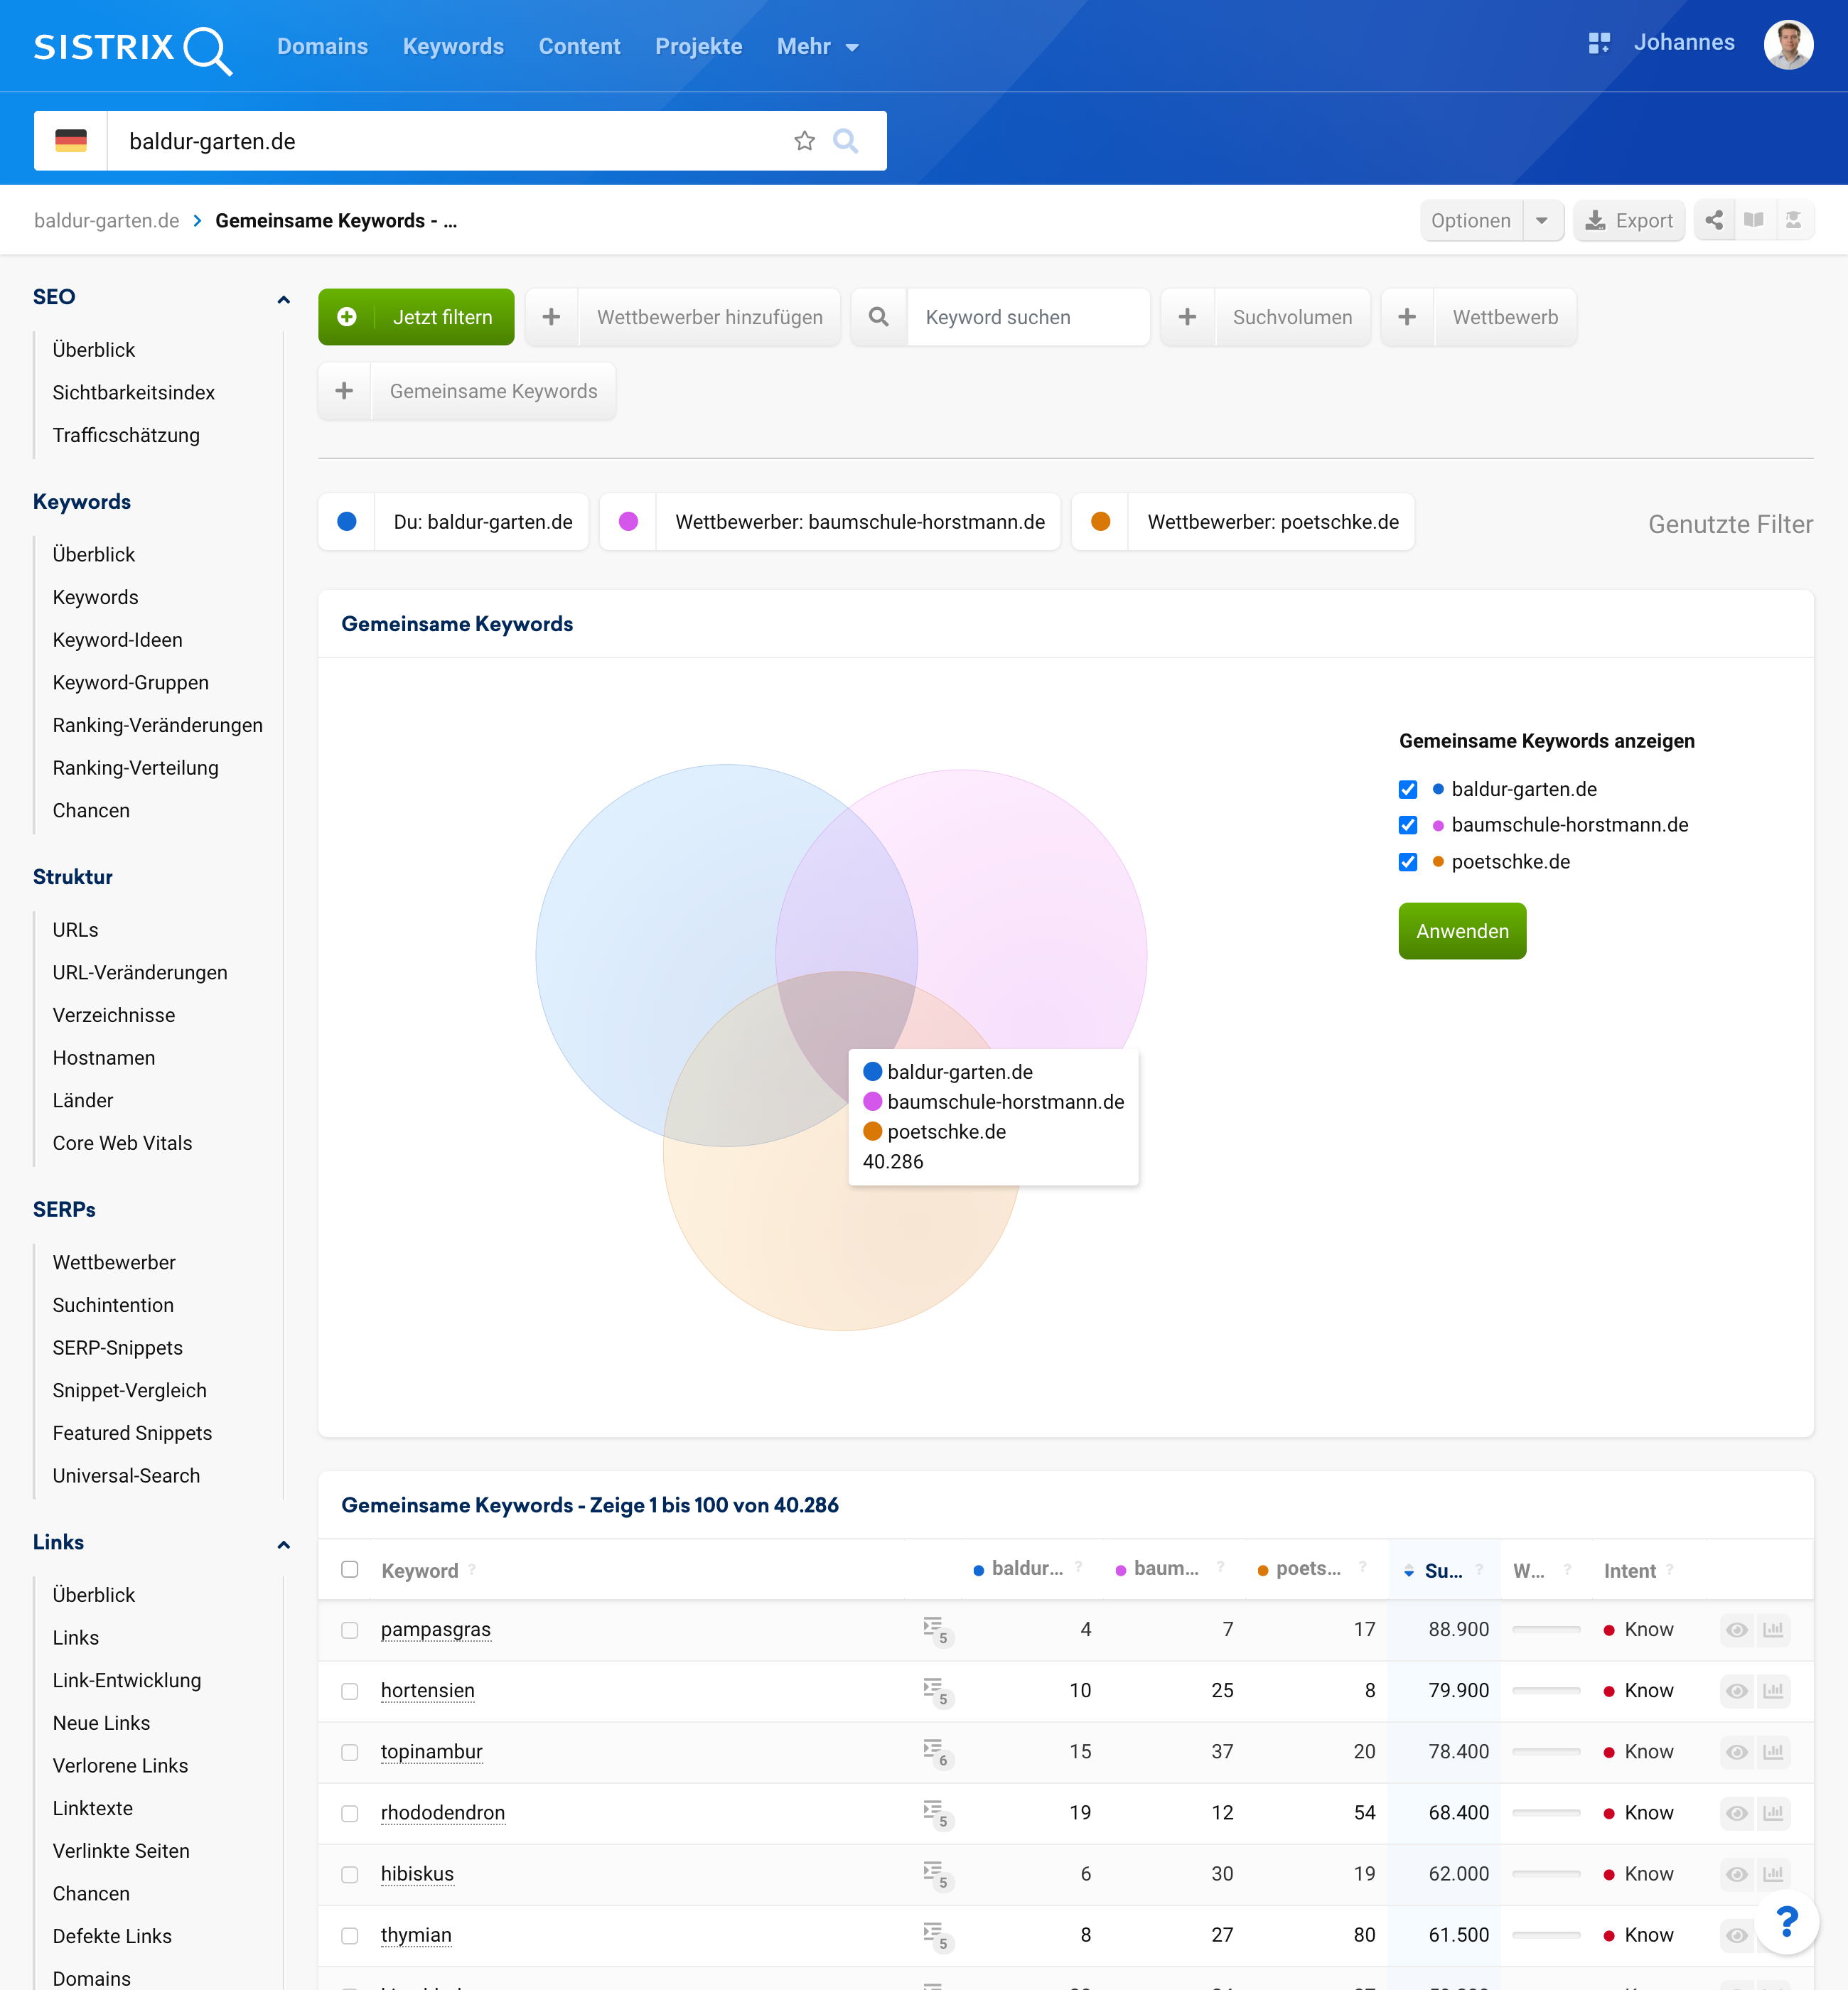Go to Ranking-Veränderungen in sidebar

157,725
